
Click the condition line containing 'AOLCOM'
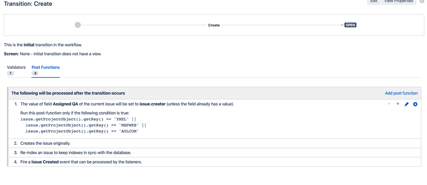82,131
